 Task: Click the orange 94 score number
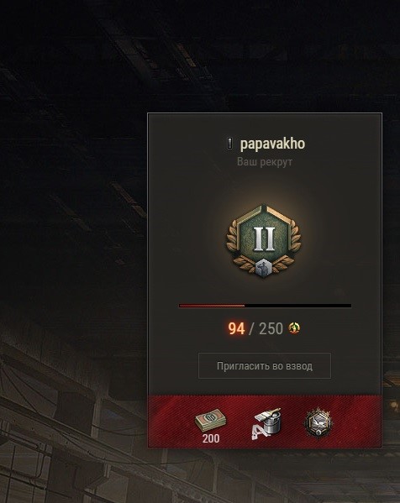(236, 328)
